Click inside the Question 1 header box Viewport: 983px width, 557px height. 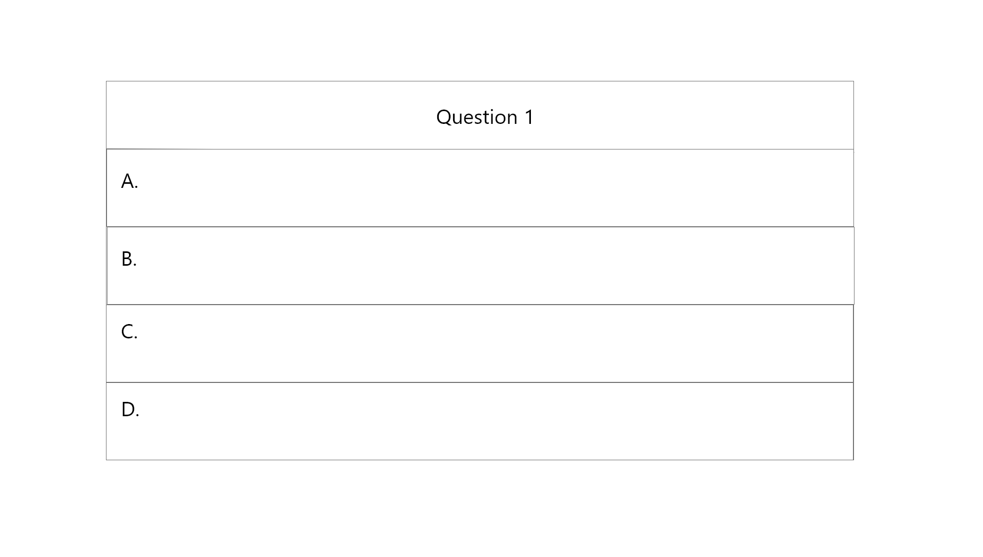click(x=480, y=115)
